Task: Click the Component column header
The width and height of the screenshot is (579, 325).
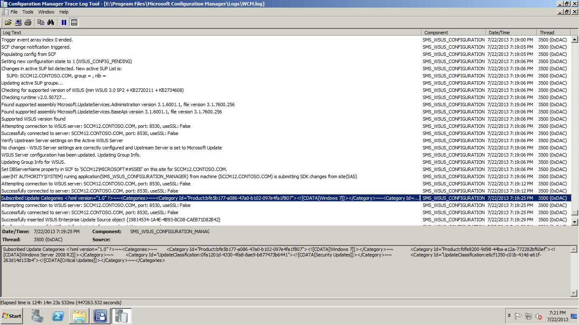Action: click(x=454, y=33)
